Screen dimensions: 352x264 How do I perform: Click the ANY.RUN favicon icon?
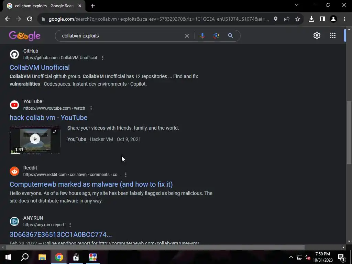tap(14, 221)
